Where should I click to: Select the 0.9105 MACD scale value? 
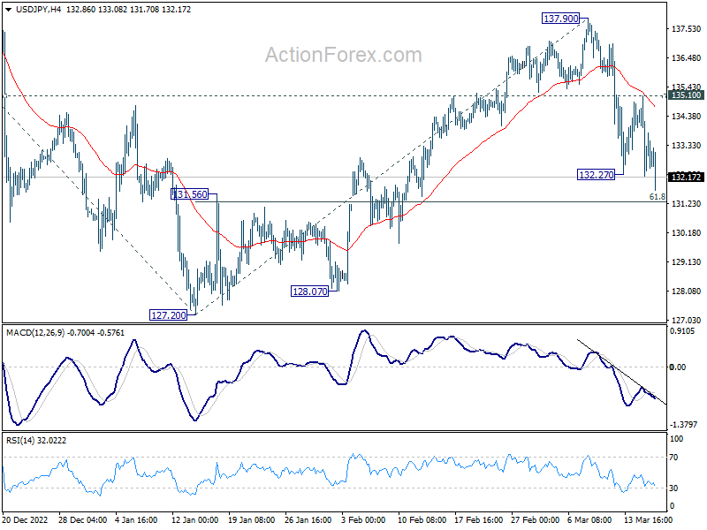coord(681,331)
